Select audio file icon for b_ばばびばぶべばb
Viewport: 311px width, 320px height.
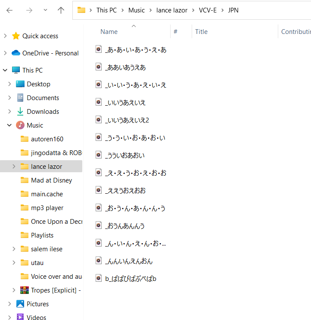(99, 278)
